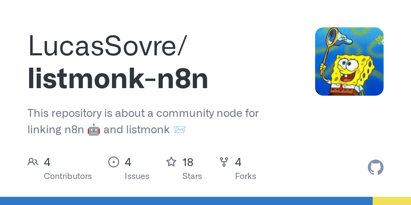
Task: Click the yellow language bar segment
Action: (x=391, y=201)
